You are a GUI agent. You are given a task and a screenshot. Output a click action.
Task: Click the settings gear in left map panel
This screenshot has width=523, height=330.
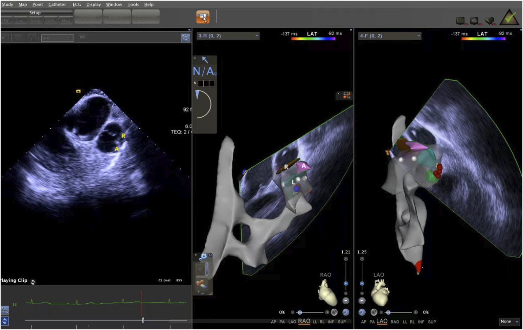pos(203,256)
